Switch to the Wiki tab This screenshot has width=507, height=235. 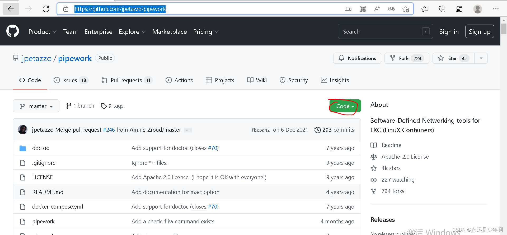(257, 80)
